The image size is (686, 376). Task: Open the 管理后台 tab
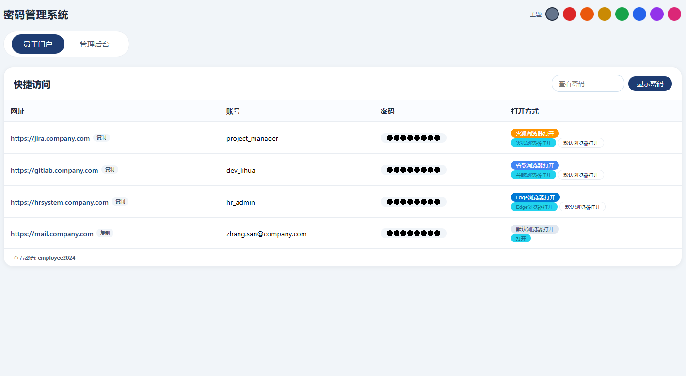(x=95, y=44)
